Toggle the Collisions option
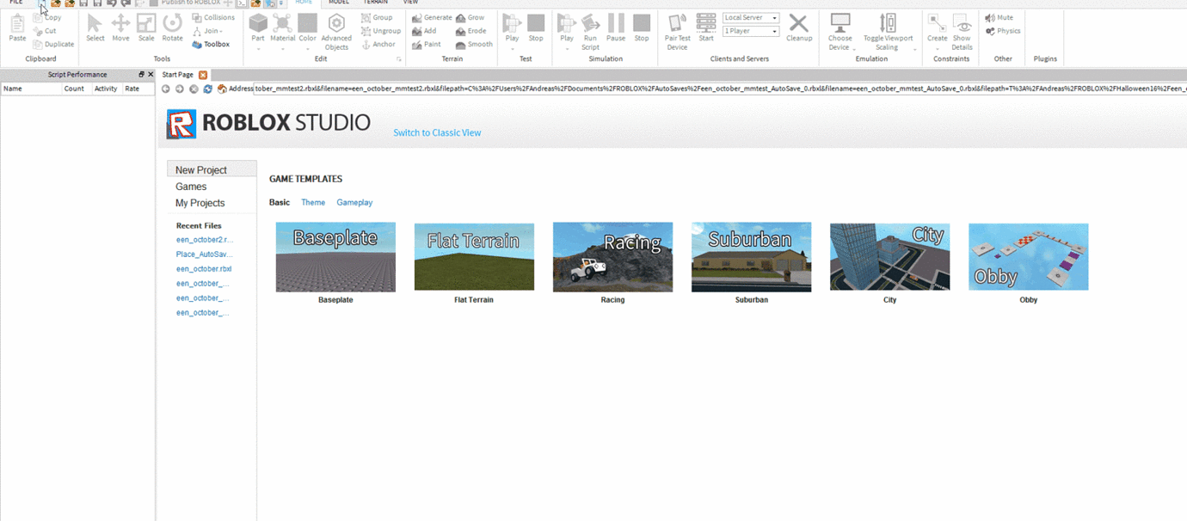 pyautogui.click(x=213, y=17)
